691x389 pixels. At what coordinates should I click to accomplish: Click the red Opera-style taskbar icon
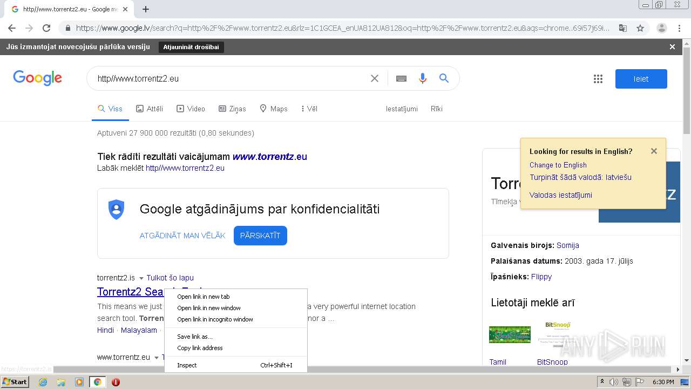click(x=116, y=382)
